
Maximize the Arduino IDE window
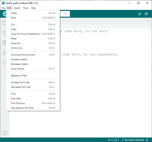tap(138, 3)
